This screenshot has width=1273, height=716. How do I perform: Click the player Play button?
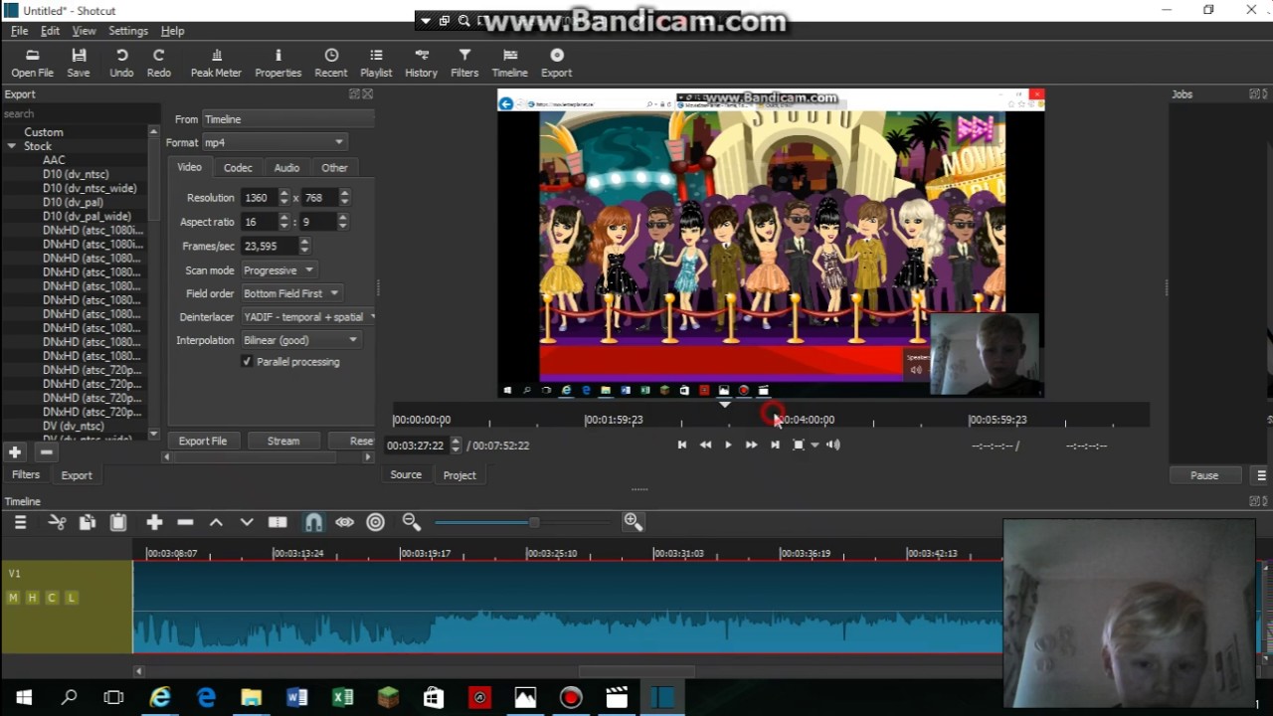[x=728, y=445]
